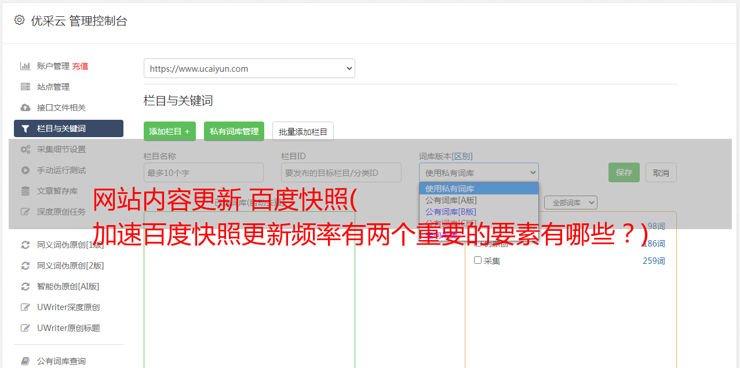This screenshot has height=368, width=740.
Task: Open the UWriter原创标题 sidebar item
Action: tap(68, 328)
